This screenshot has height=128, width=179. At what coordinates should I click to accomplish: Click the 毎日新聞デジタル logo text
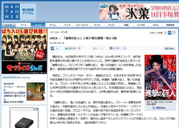click(28, 12)
